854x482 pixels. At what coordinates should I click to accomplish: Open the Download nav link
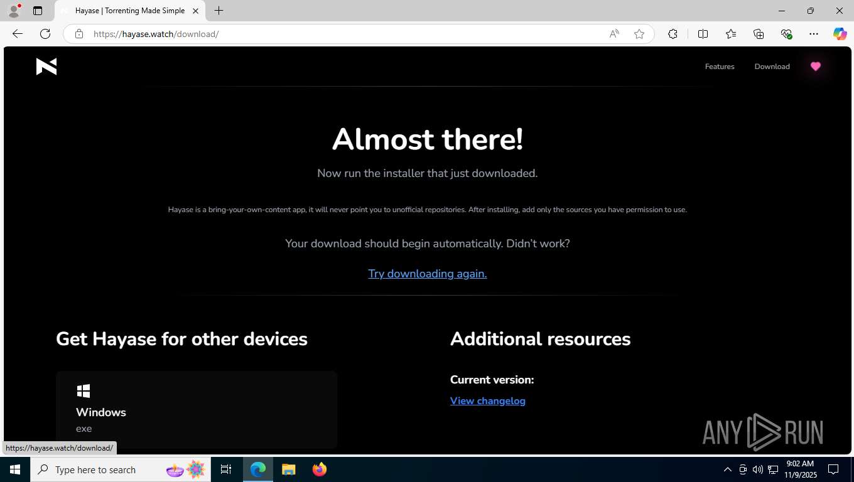[772, 67]
